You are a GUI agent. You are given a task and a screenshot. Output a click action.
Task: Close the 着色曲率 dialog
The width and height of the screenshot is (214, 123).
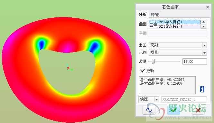click(208, 7)
